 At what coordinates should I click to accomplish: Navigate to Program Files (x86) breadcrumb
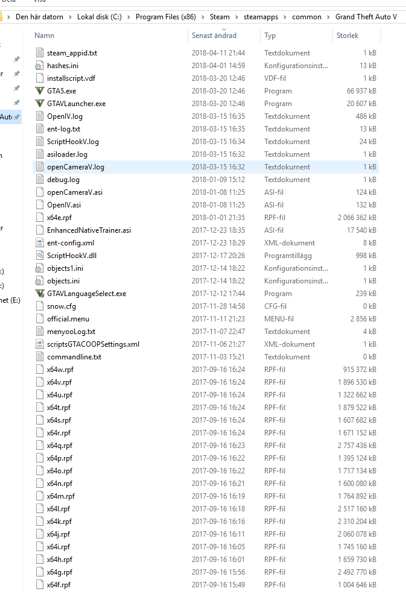tap(166, 17)
